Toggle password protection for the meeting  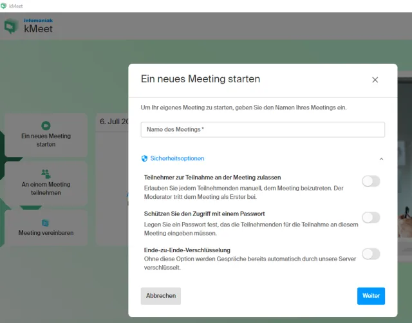pos(371,217)
